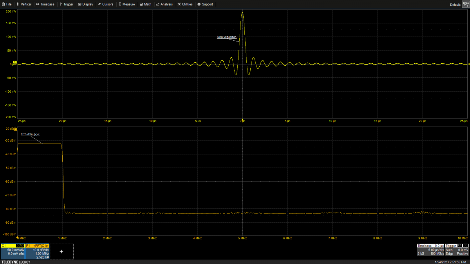Open the Measure menu
470x264 pixels.
pos(127,4)
